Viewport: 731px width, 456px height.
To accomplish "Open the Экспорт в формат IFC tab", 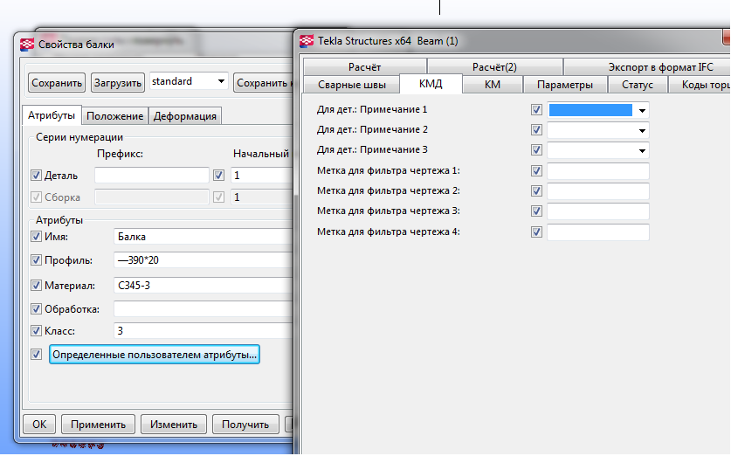I will tap(647, 67).
